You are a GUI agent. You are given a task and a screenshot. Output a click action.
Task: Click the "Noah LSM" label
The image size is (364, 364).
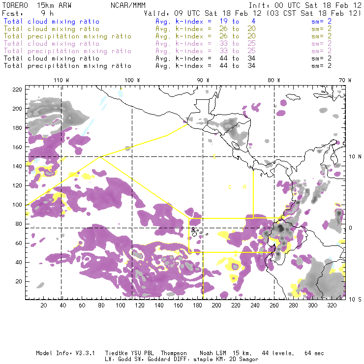pyautogui.click(x=213, y=353)
